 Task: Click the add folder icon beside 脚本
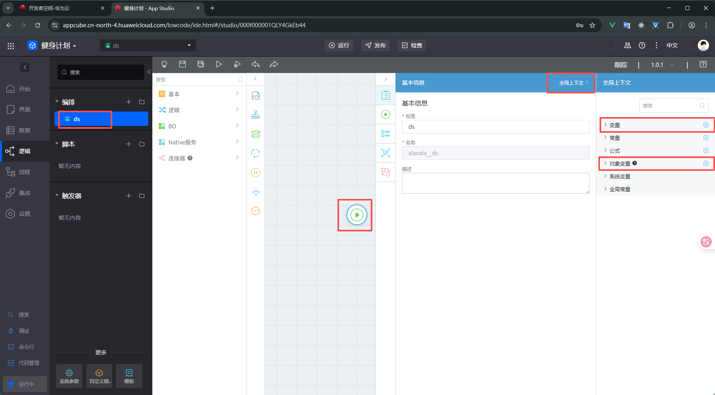pos(142,144)
